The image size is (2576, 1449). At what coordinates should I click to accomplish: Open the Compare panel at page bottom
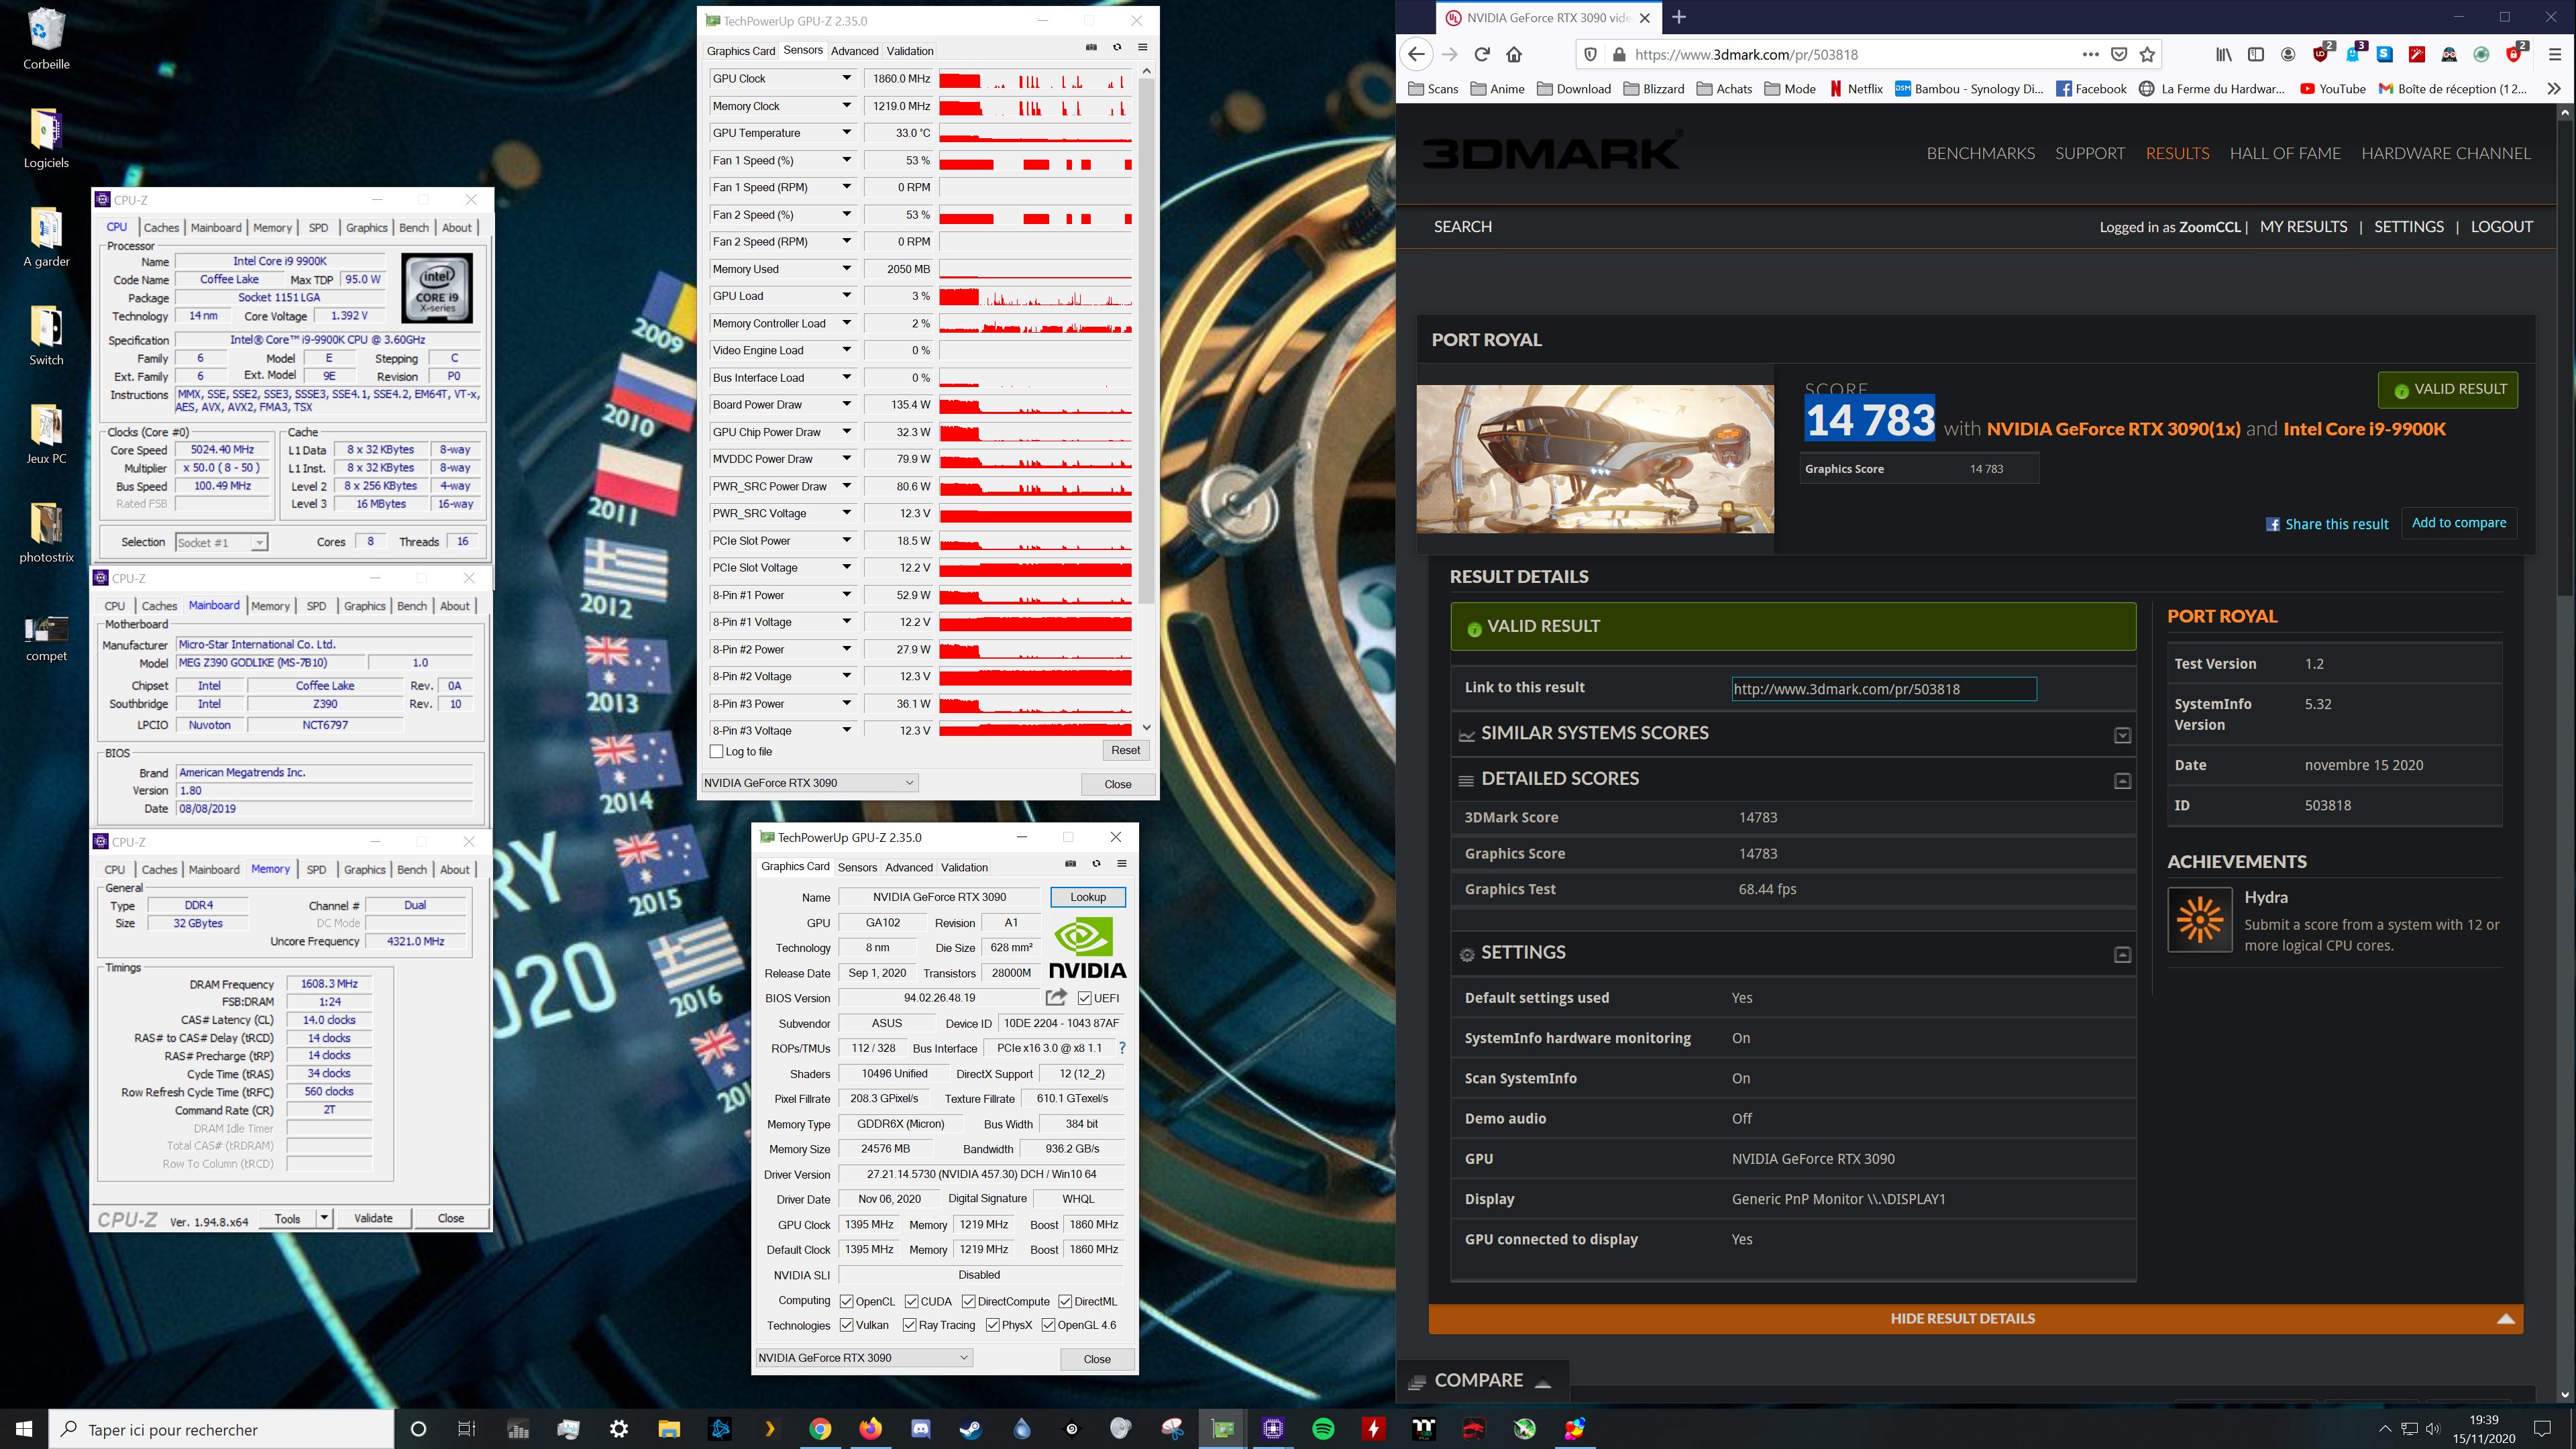pos(1482,1380)
